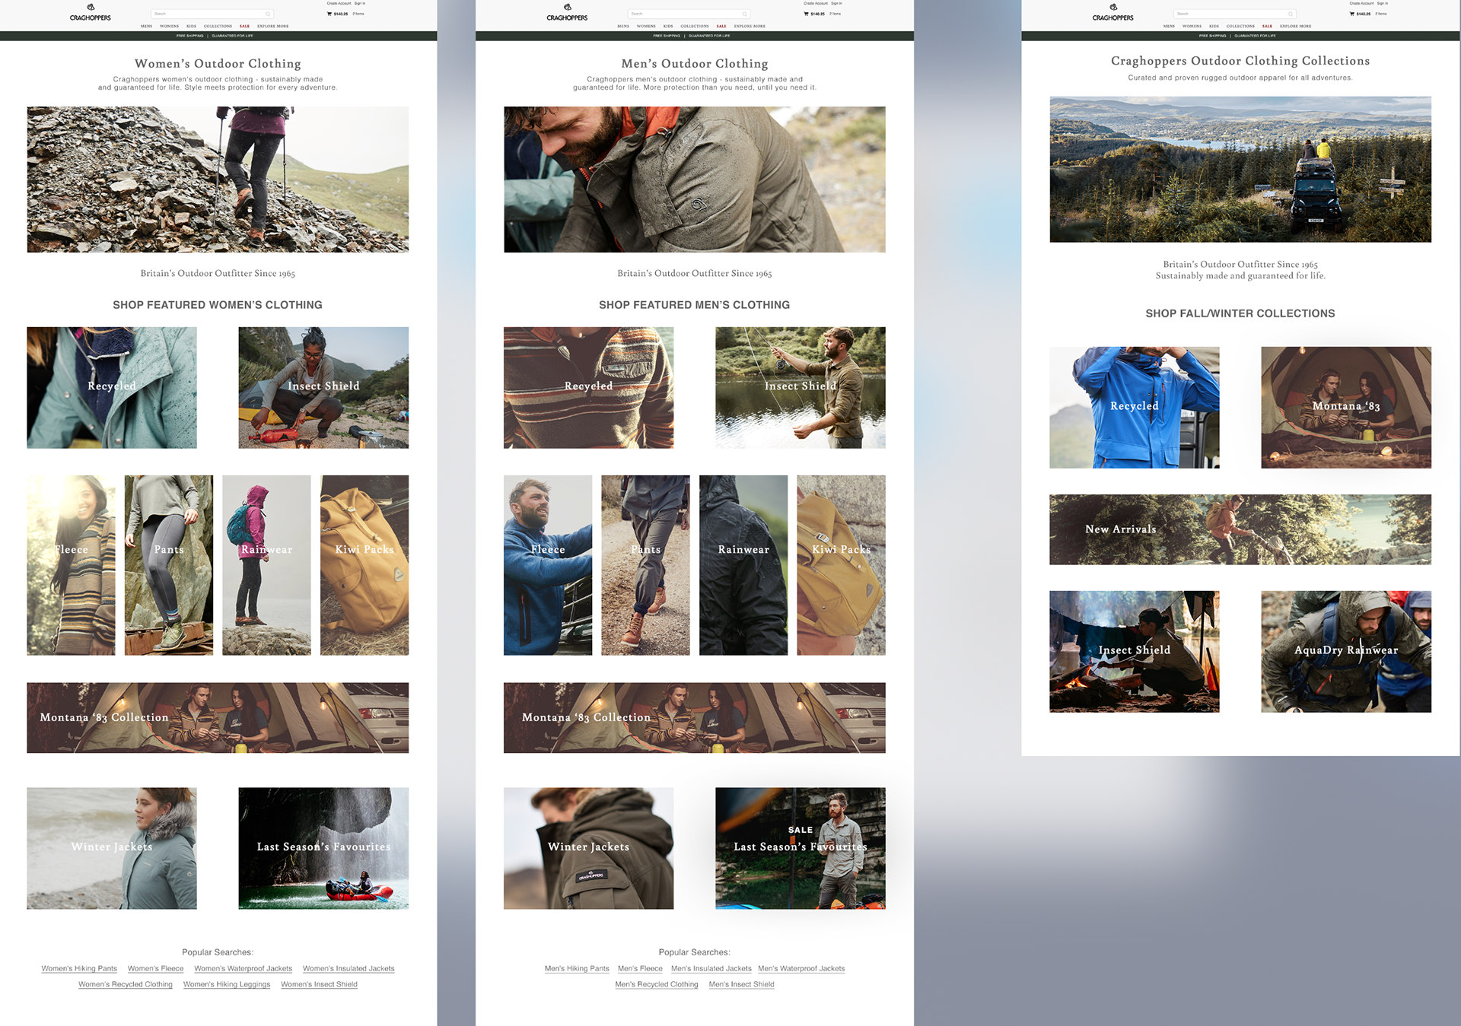Open COLLECTIONS menu on the Men's page
Viewport: 1461px width, 1026px height.
pos(694,26)
